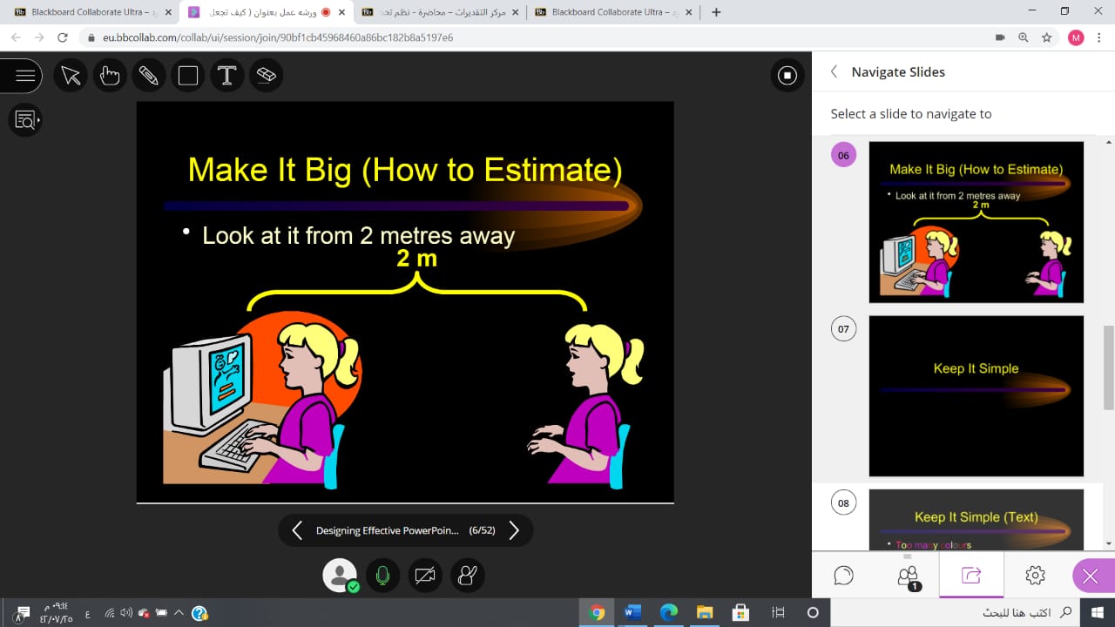The image size is (1115, 627).
Task: Select the Text tool
Action: point(227,76)
